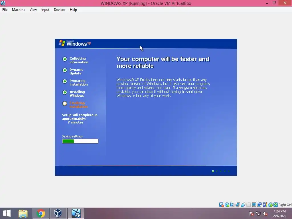Click the Windows XP logo in setup header
292x219 pixels.
click(x=75, y=43)
